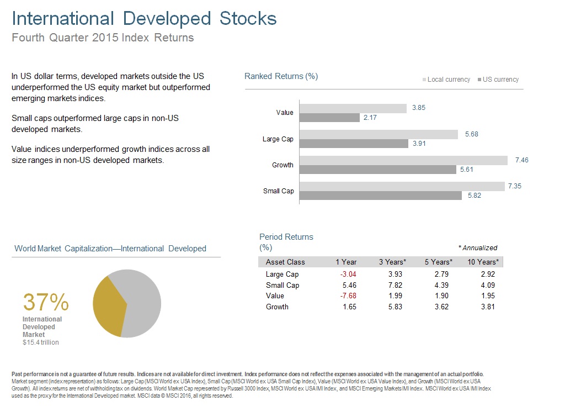Image resolution: width=565 pixels, height=406 pixels.
Task: Click the Value local currency bar 3.85
Action: click(x=353, y=108)
